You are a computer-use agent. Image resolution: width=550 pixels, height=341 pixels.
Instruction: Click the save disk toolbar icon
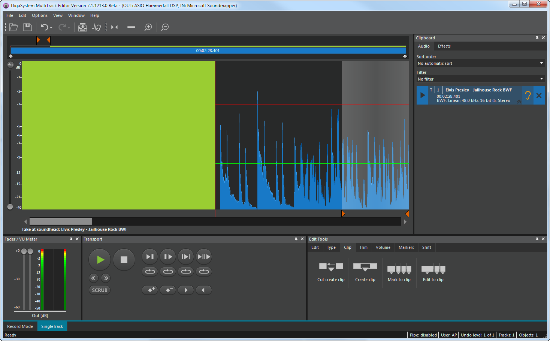pyautogui.click(x=27, y=27)
